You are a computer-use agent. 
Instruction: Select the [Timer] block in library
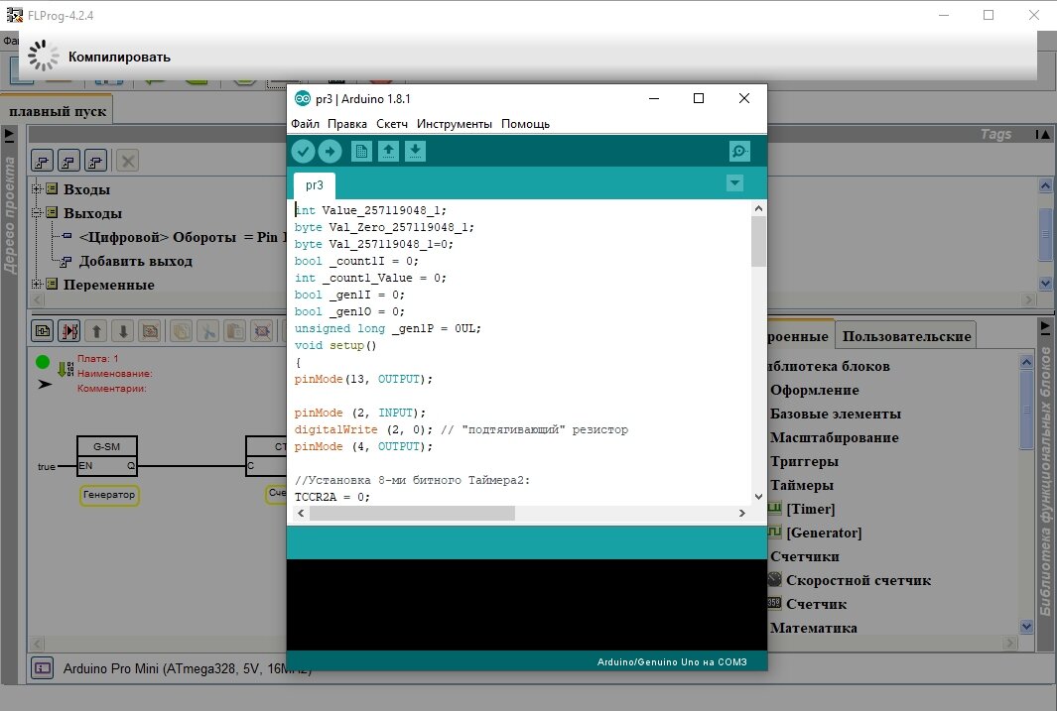click(810, 509)
